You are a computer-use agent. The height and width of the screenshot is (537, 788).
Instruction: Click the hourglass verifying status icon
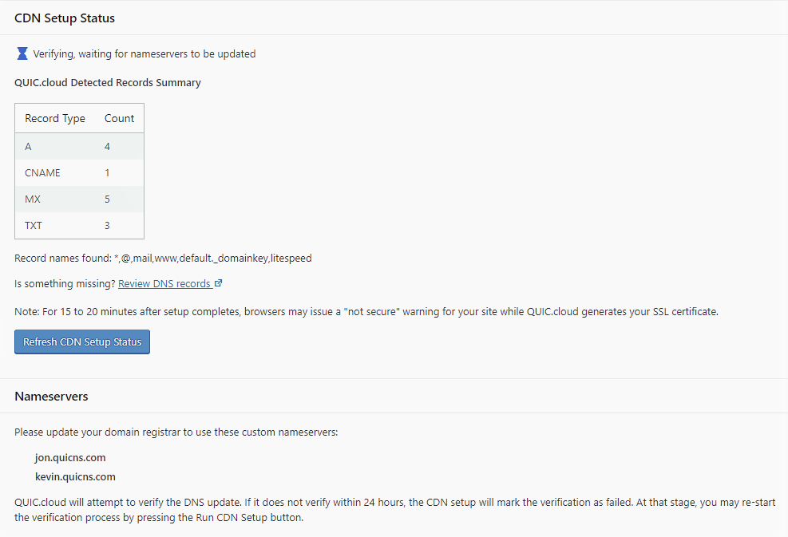point(22,53)
